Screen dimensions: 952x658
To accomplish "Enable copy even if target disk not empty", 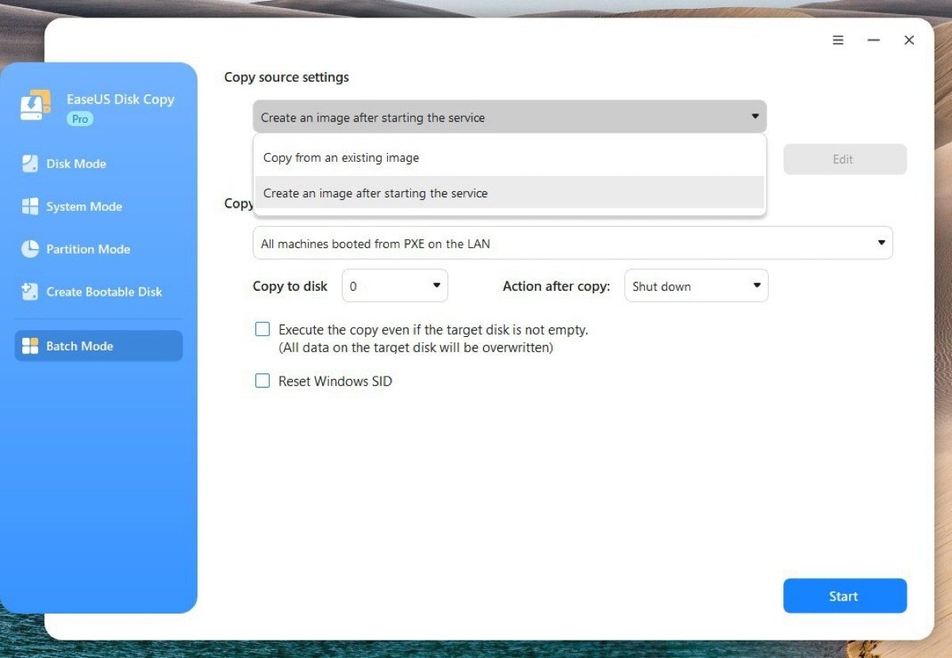I will point(263,329).
